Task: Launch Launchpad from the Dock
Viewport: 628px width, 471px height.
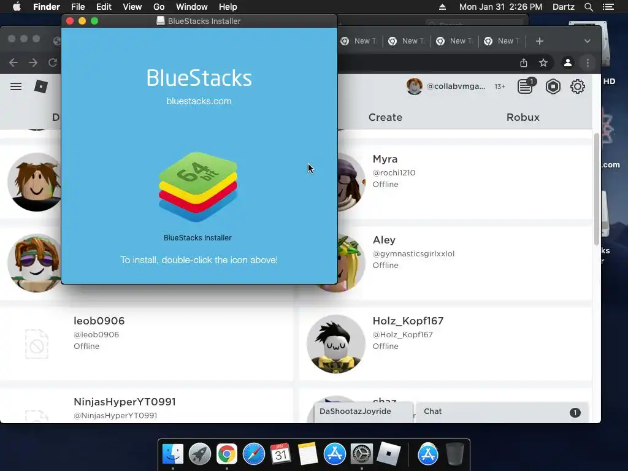Action: click(200, 454)
